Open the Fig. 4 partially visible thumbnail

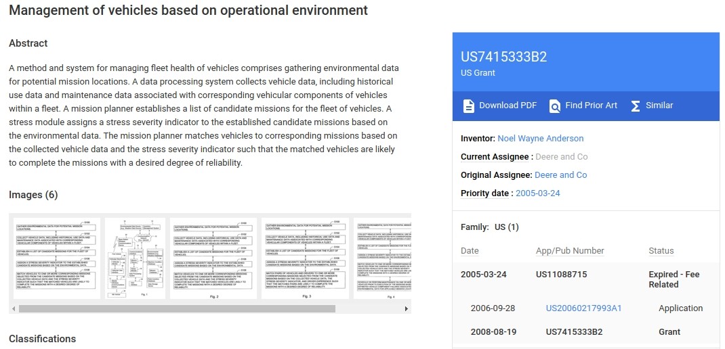coord(383,258)
